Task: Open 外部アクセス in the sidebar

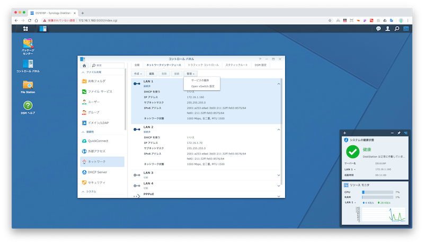Action: tap(102, 151)
